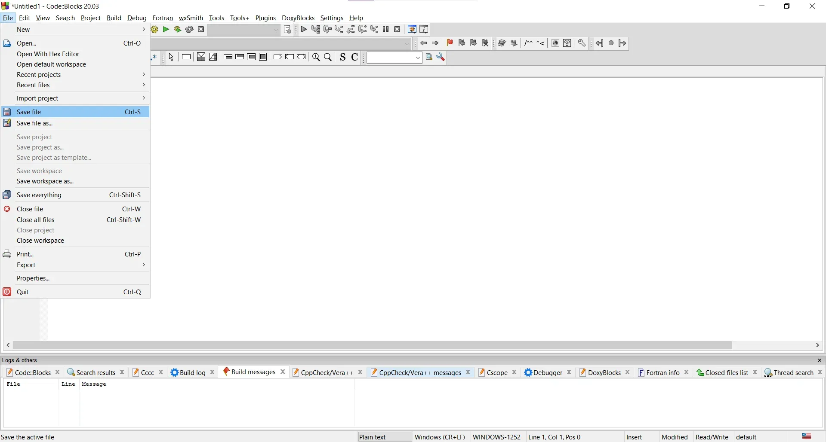This screenshot has height=442, width=826.
Task: Run the program with the green play icon
Action: pyautogui.click(x=166, y=30)
